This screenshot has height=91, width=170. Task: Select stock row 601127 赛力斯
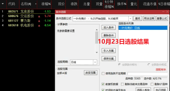[27, 21]
